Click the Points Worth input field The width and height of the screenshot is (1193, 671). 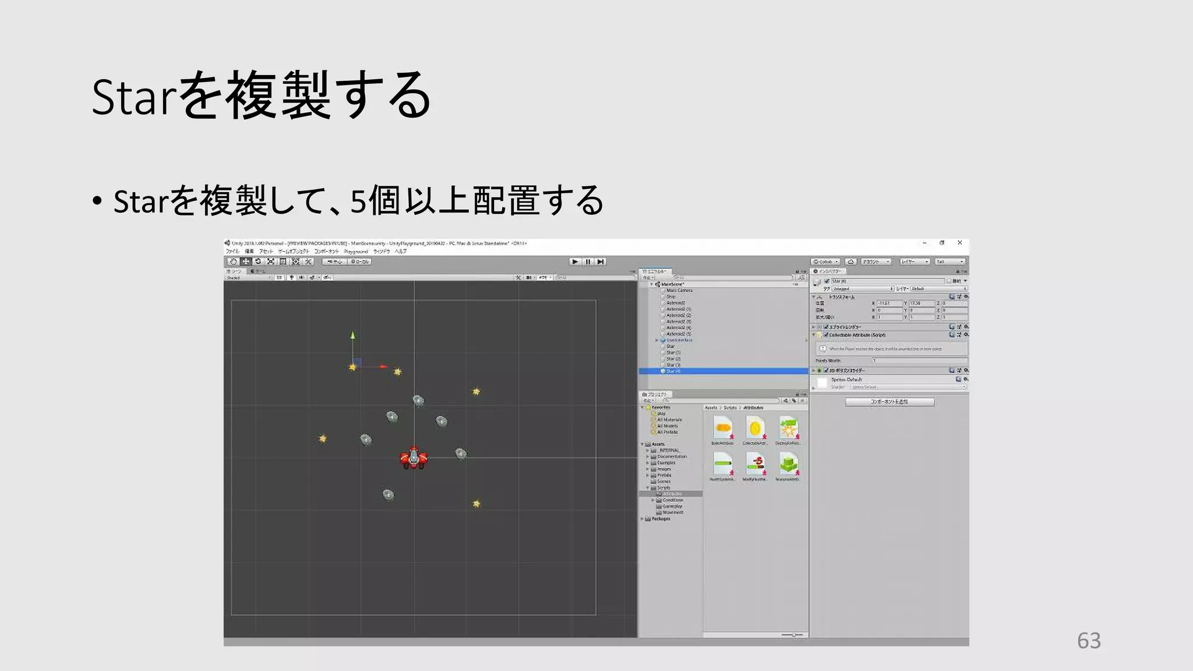(920, 361)
